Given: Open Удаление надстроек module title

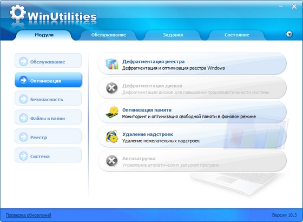Looking at the screenshot, I should click(147, 134).
